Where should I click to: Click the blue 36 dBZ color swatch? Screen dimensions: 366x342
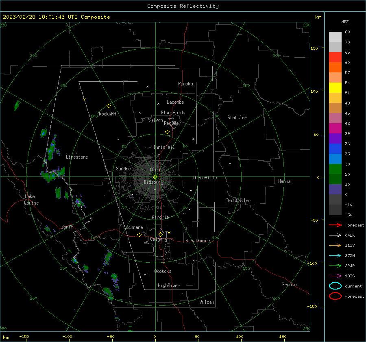335,148
